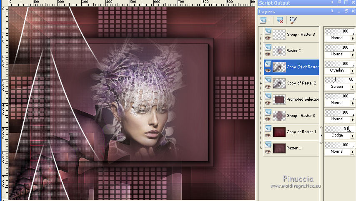
Task: Click the Raster 1 layer thumbnail
Action: pos(279,148)
